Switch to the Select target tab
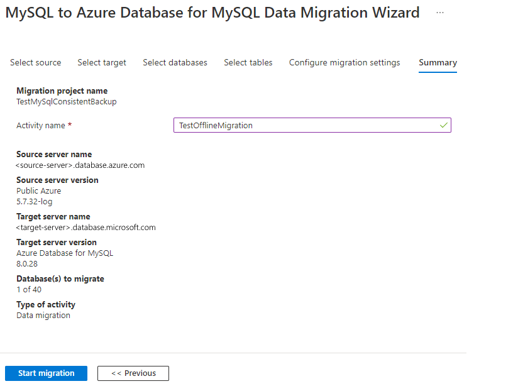The width and height of the screenshot is (518, 391). [x=102, y=62]
